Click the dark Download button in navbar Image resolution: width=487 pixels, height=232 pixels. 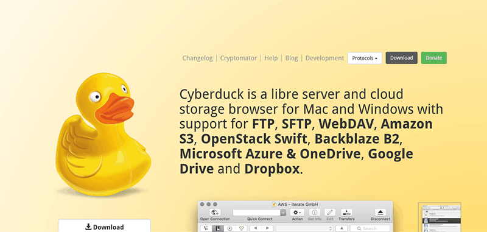point(402,58)
